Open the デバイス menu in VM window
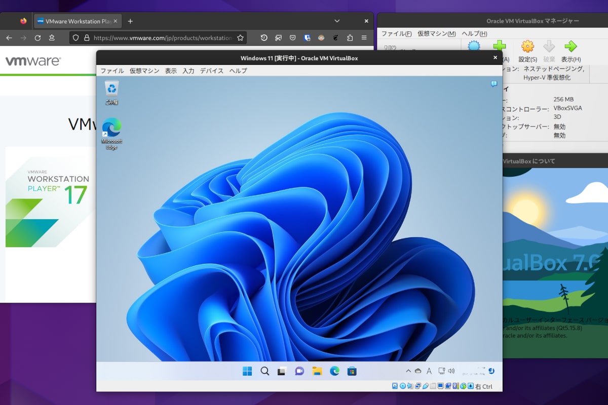Viewport: 608px width, 405px height. pyautogui.click(x=212, y=71)
